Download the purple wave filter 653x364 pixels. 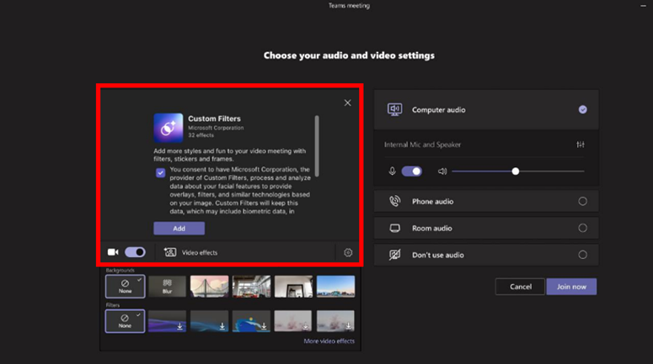[x=167, y=321]
